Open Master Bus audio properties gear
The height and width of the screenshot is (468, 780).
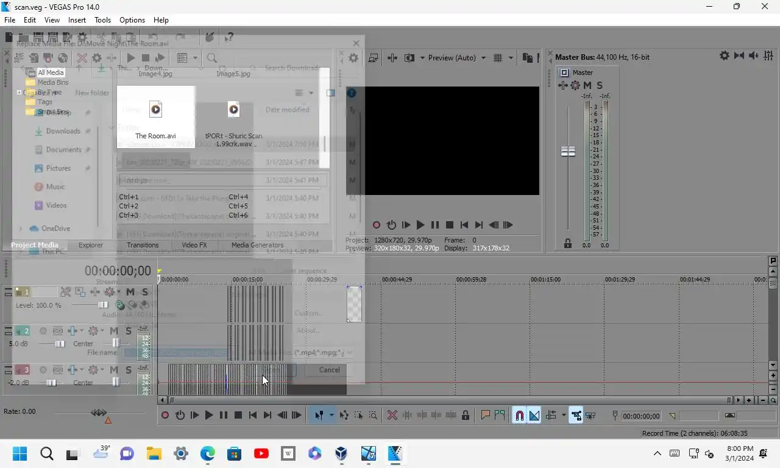[x=725, y=55]
